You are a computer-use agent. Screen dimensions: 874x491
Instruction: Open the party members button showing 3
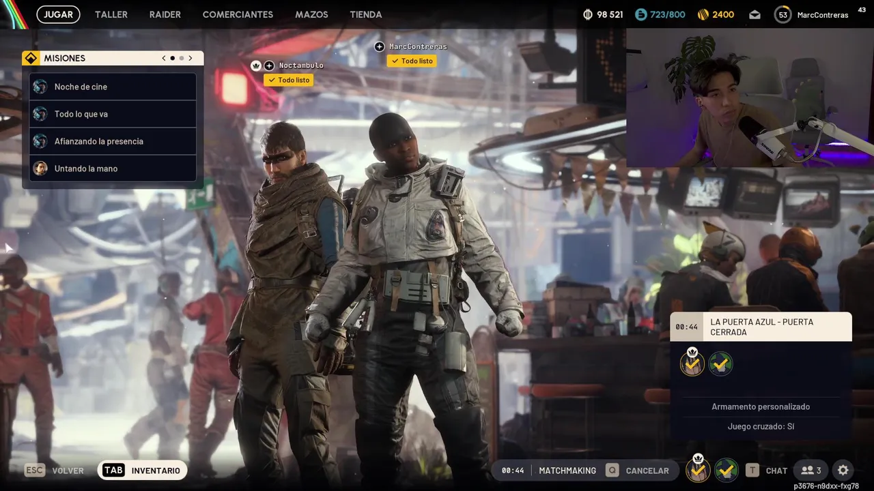click(x=810, y=470)
